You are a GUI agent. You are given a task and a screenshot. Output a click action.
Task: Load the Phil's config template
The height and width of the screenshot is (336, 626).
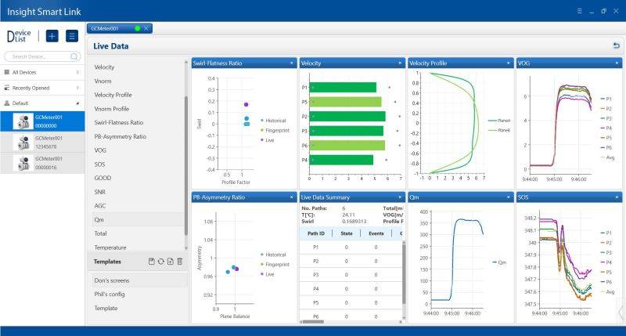pyautogui.click(x=109, y=294)
